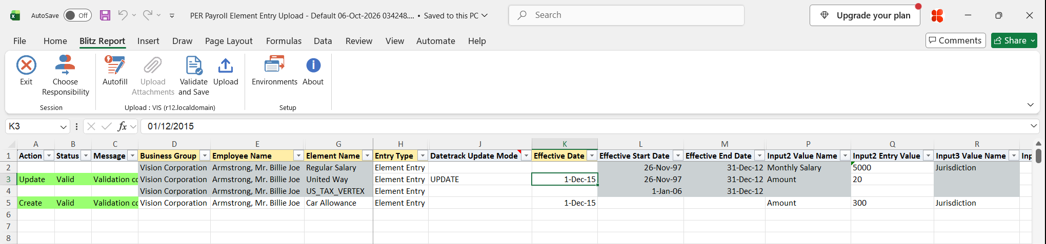Click the colorful Copilot-style icon near plan button
This screenshot has height=244, width=1046.
coord(937,16)
